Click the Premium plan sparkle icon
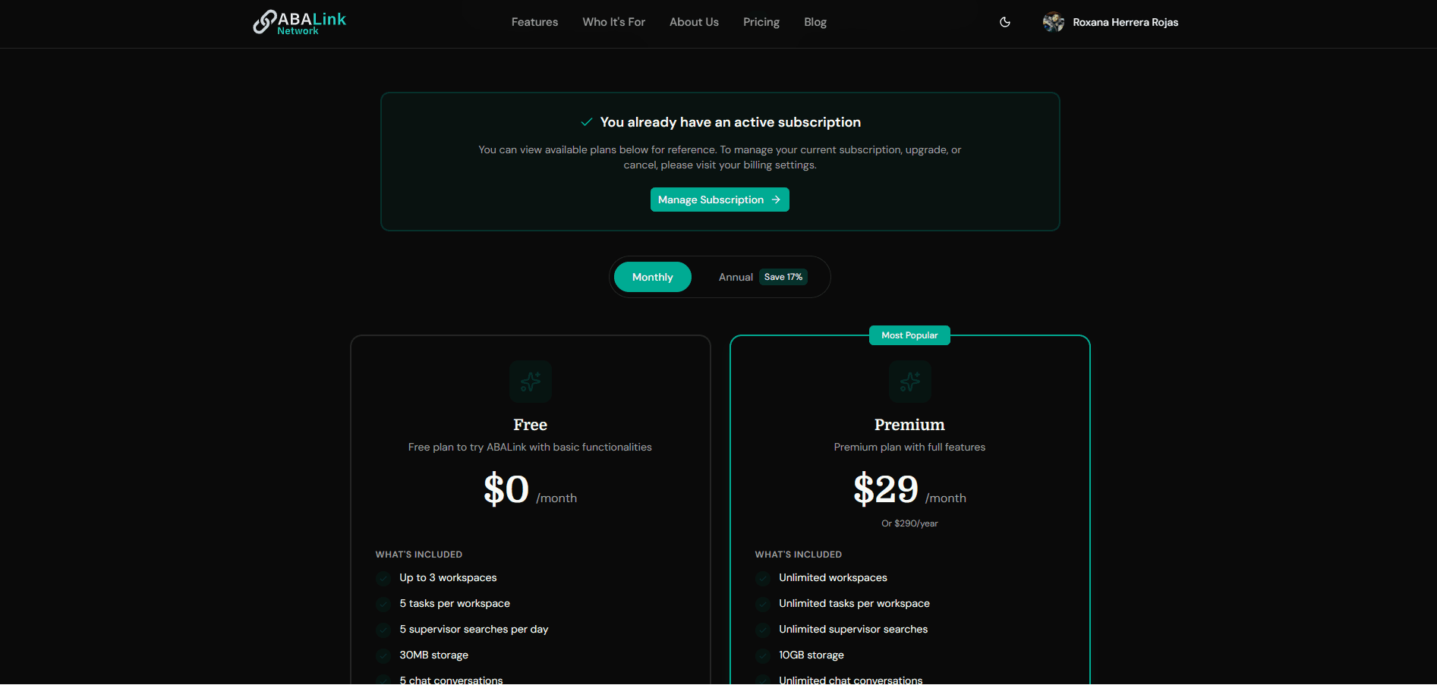Viewport: 1437px width, 685px height. 909,382
